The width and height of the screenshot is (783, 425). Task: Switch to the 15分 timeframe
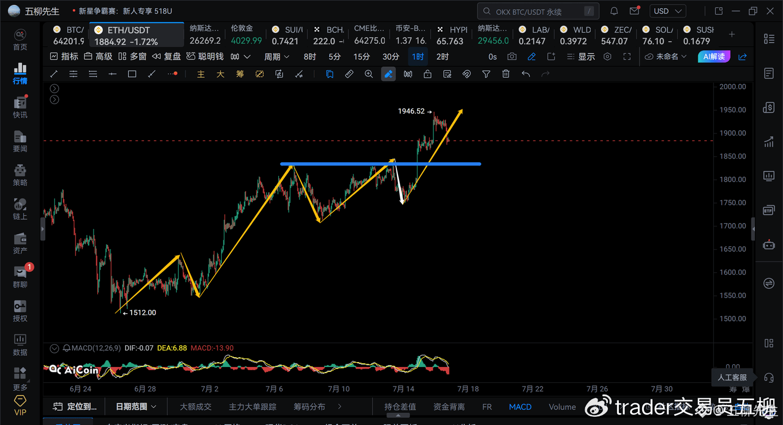click(x=362, y=56)
